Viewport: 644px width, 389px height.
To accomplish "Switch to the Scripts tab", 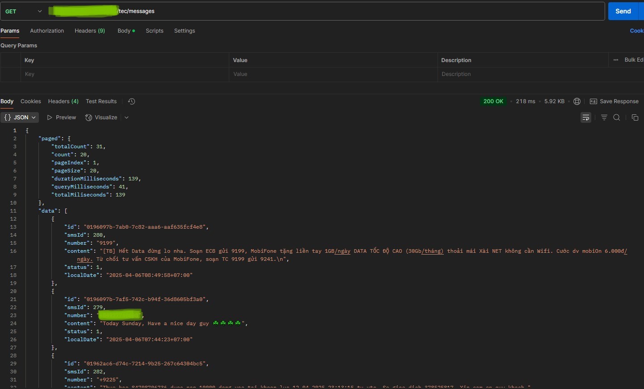I will (x=154, y=31).
